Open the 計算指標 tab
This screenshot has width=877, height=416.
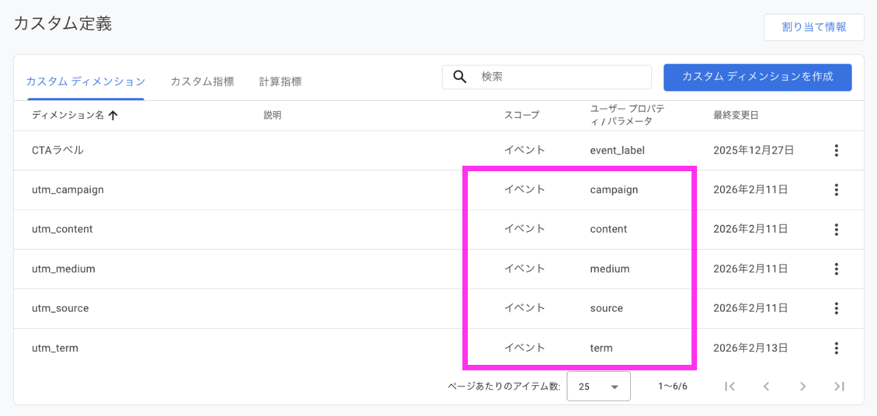click(282, 80)
